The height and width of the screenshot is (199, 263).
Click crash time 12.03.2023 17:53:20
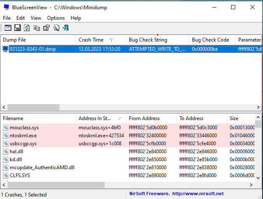[x=100, y=49]
